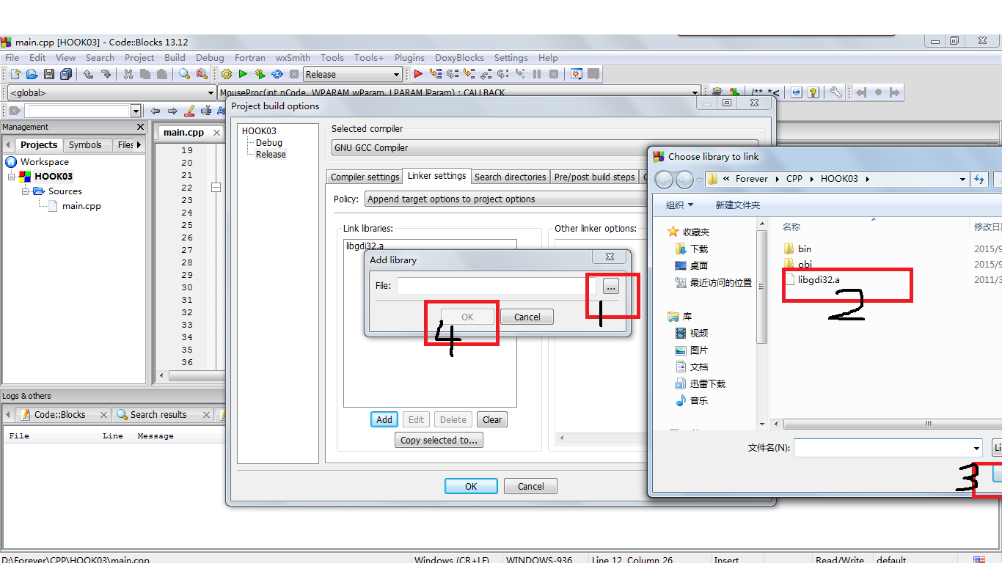Click the Undo arrow icon
This screenshot has height=563, width=1002.
[88, 74]
